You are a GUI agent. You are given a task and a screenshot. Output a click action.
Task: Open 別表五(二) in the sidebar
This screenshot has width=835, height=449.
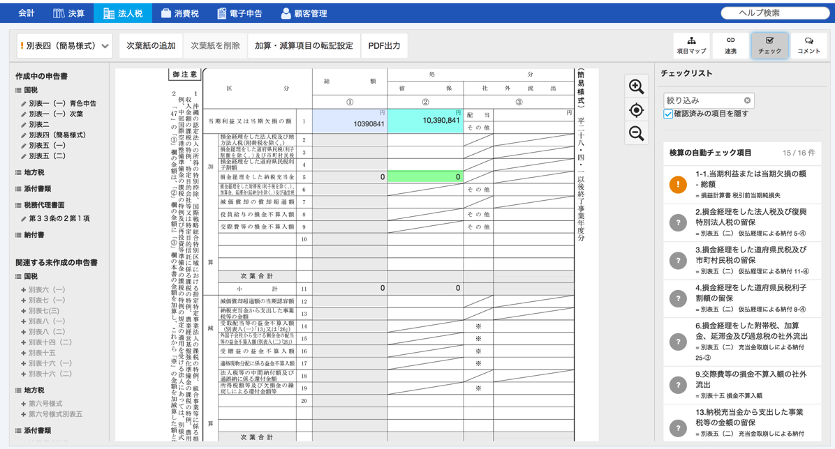pyautogui.click(x=47, y=156)
